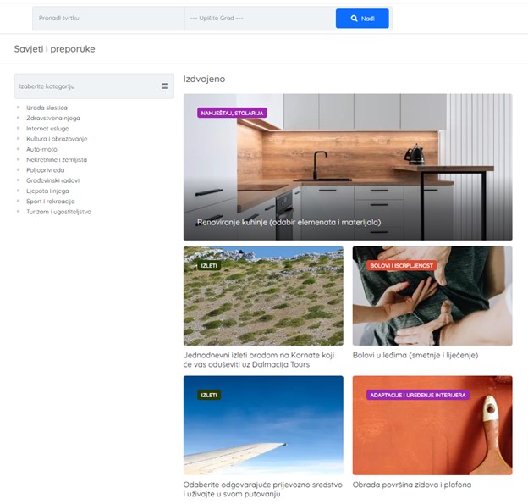Viewport: 528px width, 504px height.
Task: Open Kultura i obrazovanje category
Action: (57, 139)
